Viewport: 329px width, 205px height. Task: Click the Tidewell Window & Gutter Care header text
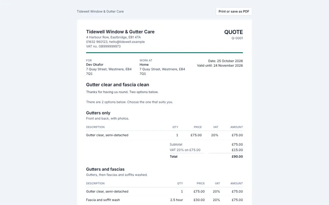(100, 11)
